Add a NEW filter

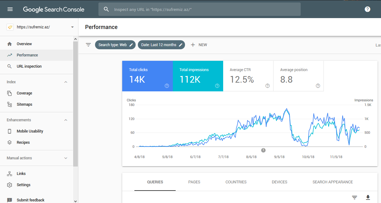[x=199, y=45]
